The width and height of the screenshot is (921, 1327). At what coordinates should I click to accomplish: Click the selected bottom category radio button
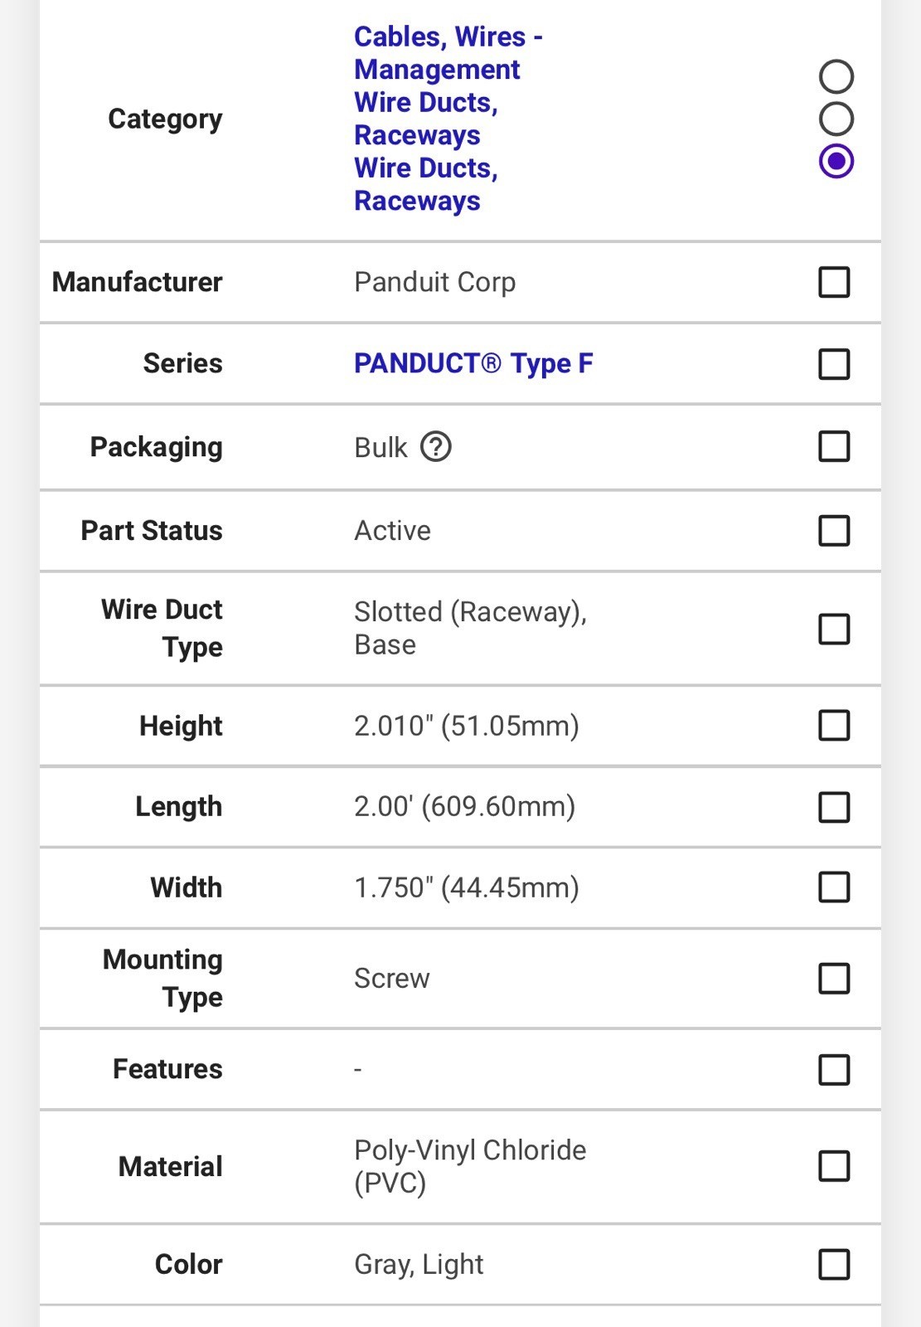[836, 161]
